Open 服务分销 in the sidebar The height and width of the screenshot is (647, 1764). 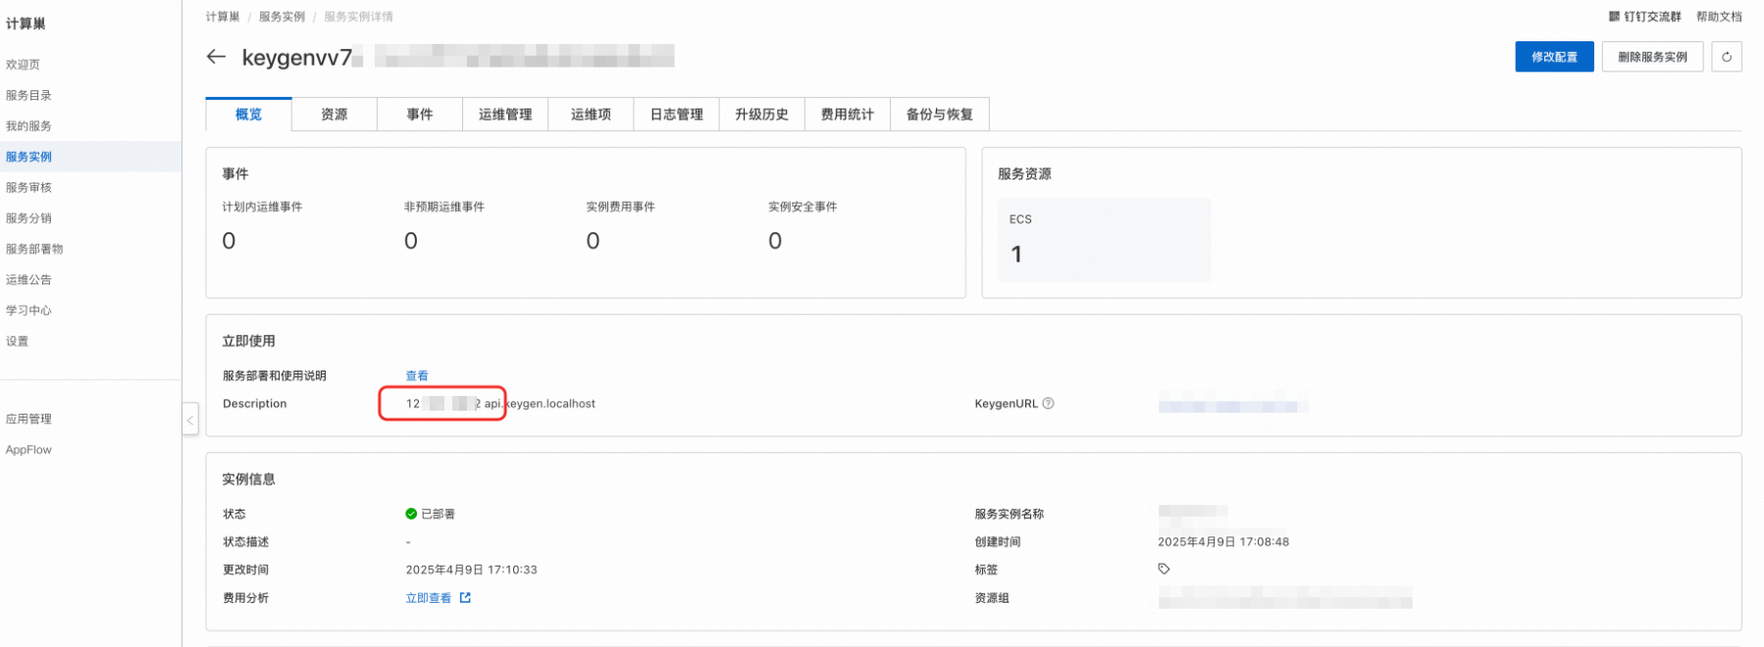tap(28, 218)
